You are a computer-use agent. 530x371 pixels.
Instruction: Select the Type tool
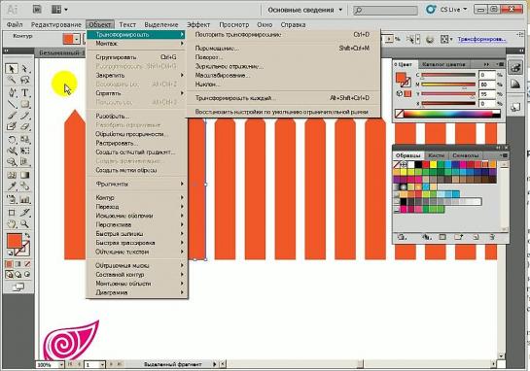pos(24,92)
